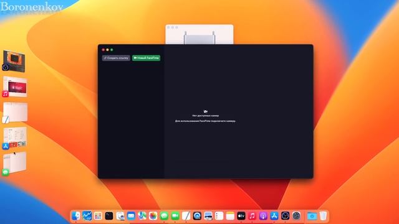399x224 pixels.
Task: Open Launchpad from the Dock
Action: (x=98, y=216)
